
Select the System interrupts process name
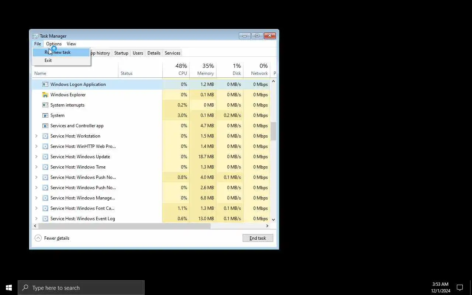[67, 105]
